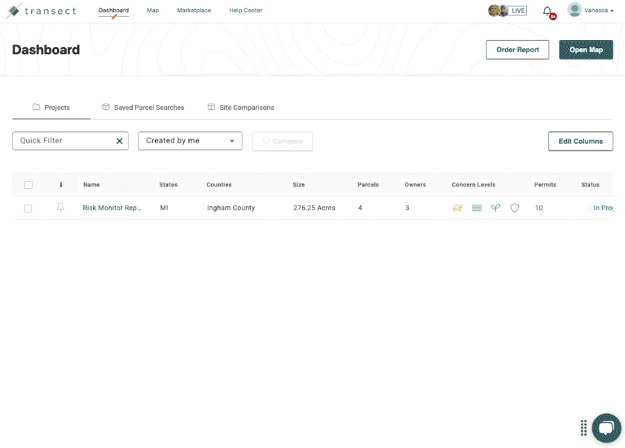Sort by the Owners column header

pyautogui.click(x=415, y=185)
